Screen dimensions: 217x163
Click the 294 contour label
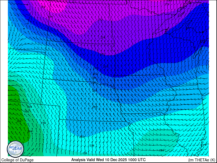pyautogui.click(x=92, y=146)
